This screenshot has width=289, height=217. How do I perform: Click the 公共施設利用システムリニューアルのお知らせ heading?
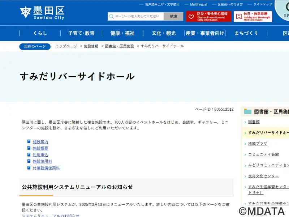click(77, 187)
